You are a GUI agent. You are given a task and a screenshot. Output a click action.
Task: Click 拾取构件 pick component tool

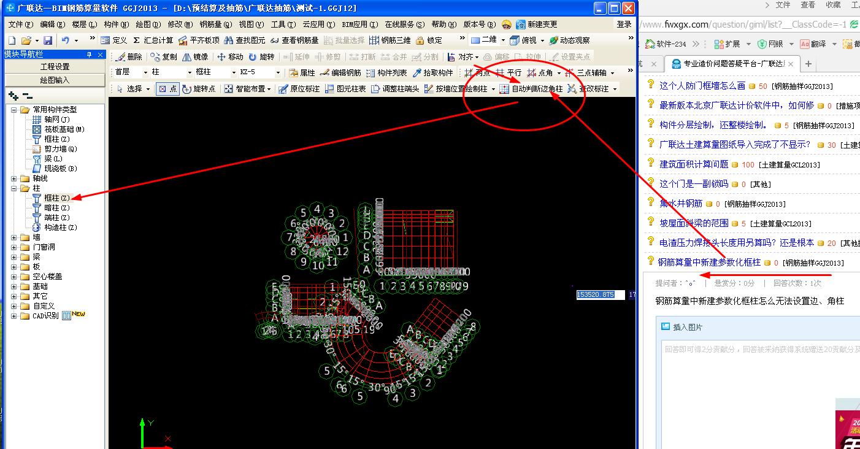[432, 72]
